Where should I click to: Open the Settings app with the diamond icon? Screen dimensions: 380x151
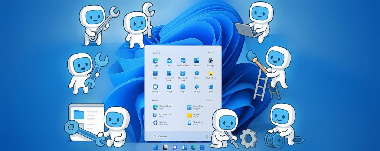(197, 88)
